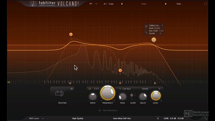Screen dimensions: 215x121
Task: Bypass the selected filter with its power button
Action: [x=90, y=89]
